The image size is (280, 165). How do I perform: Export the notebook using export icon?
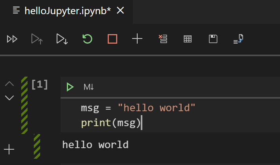tap(238, 39)
